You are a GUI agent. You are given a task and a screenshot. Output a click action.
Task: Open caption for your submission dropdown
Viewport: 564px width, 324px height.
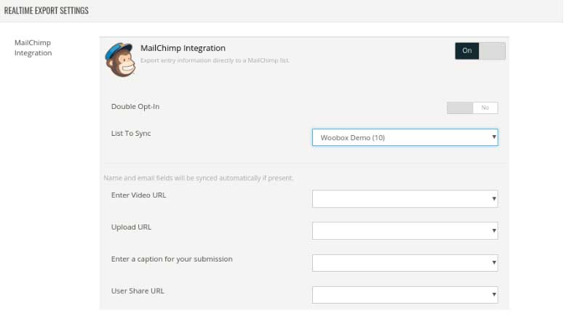pos(405,262)
